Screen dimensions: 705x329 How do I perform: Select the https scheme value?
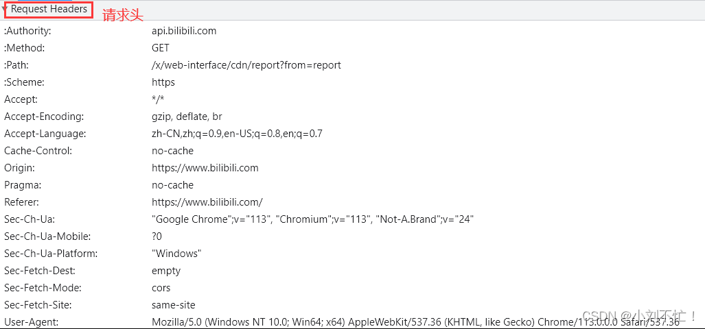[x=163, y=82]
